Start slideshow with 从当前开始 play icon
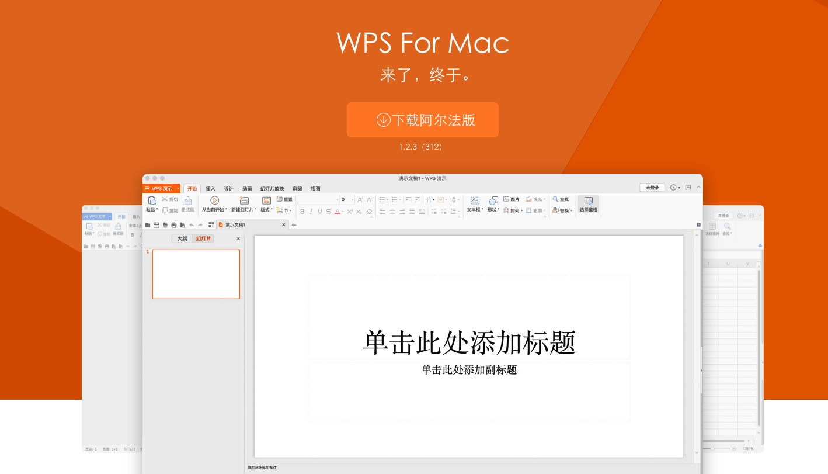The width and height of the screenshot is (828, 474). tap(214, 200)
